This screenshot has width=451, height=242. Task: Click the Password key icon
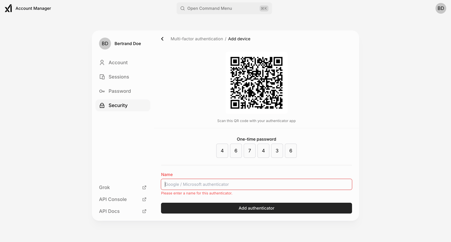[102, 91]
